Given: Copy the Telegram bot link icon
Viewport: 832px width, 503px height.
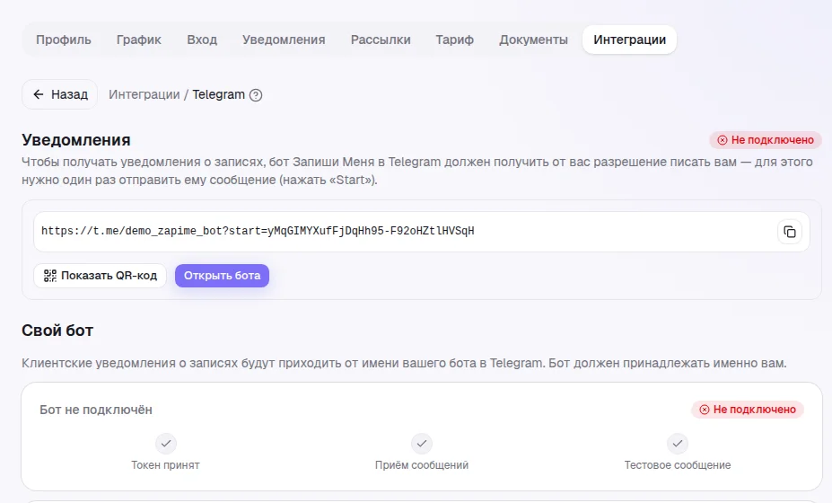Looking at the screenshot, I should tap(790, 232).
